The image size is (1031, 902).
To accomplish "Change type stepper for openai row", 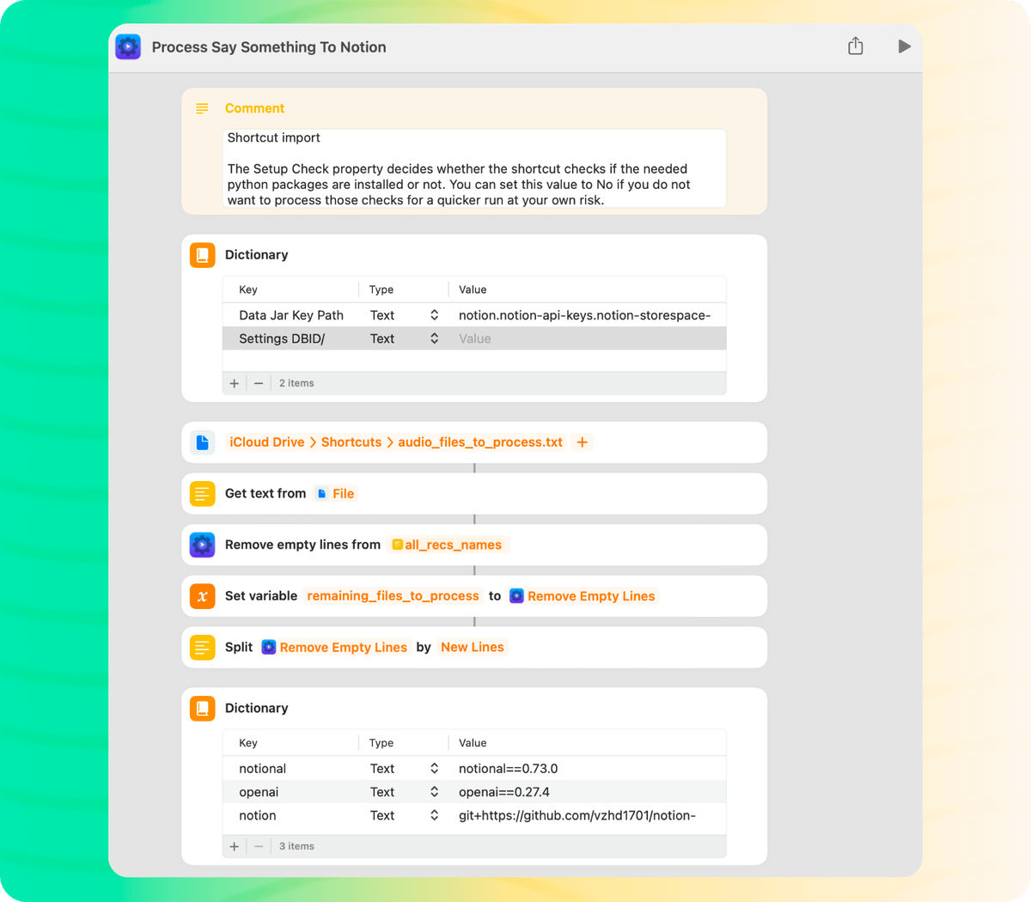I will [434, 792].
